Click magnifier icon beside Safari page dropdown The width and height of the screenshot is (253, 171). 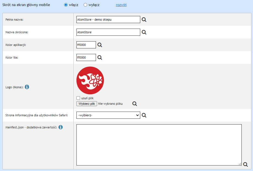[x=144, y=115]
